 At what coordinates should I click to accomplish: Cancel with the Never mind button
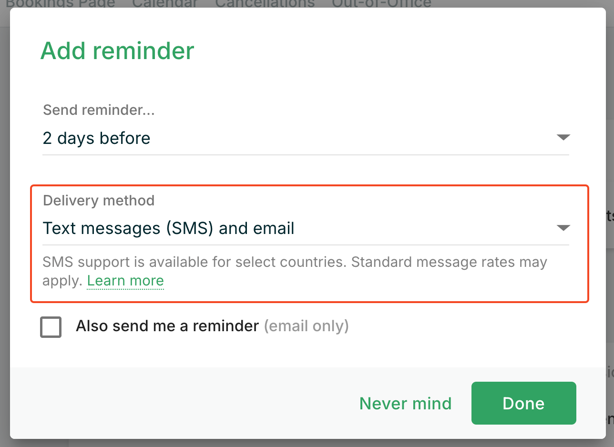click(406, 403)
